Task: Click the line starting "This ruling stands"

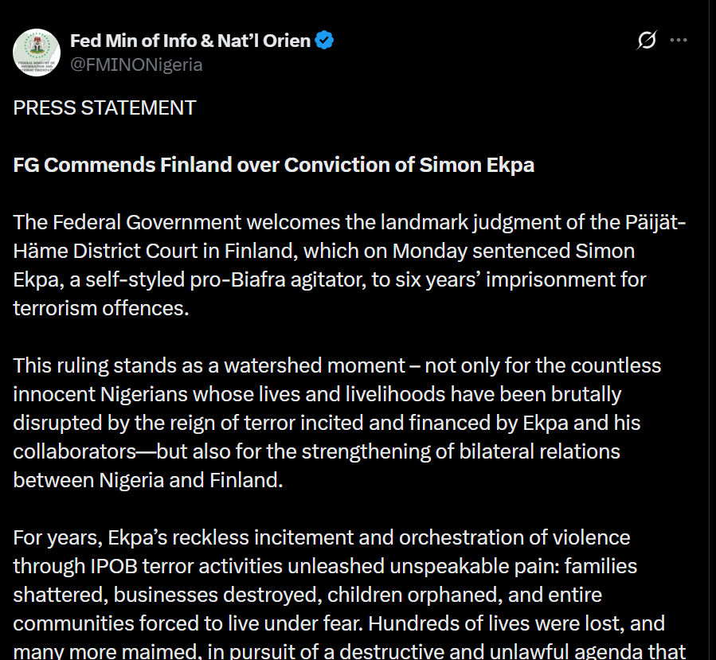Action: (337, 366)
